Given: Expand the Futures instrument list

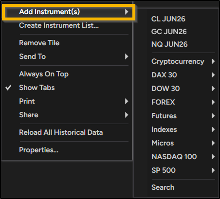Looking at the screenshot, I should tap(176, 116).
